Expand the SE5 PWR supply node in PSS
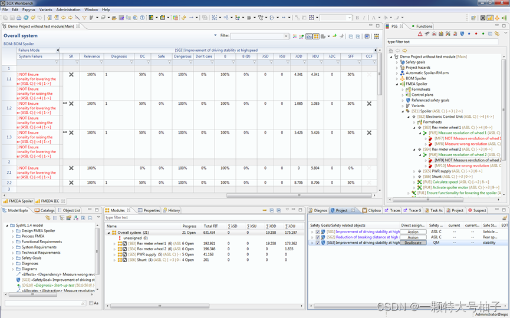Image resolution: width=510 pixels, height=318 pixels. (x=414, y=171)
